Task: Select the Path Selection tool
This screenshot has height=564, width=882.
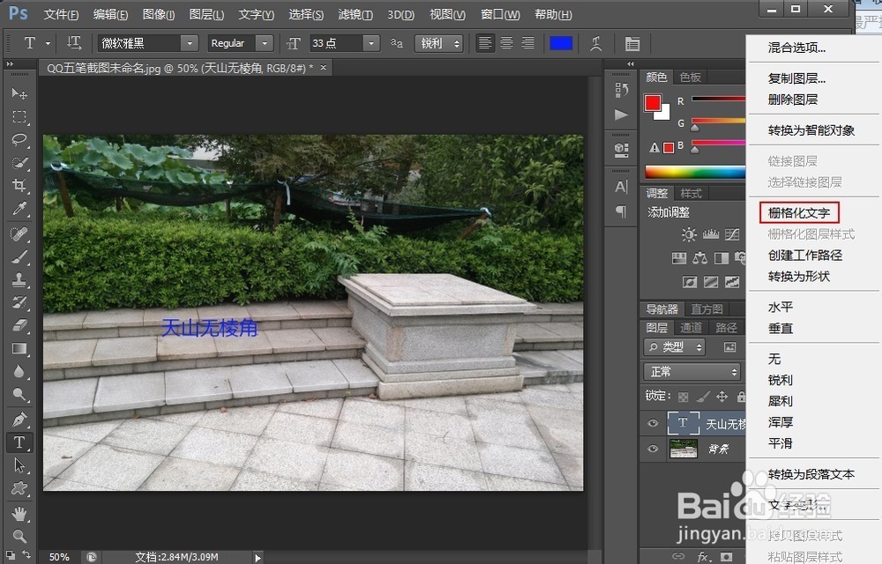Action: click(x=19, y=465)
